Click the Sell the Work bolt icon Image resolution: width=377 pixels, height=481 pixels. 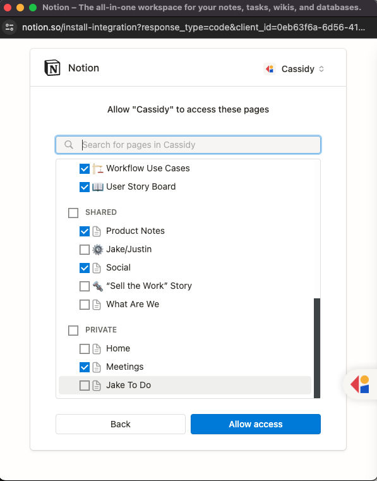tap(97, 286)
